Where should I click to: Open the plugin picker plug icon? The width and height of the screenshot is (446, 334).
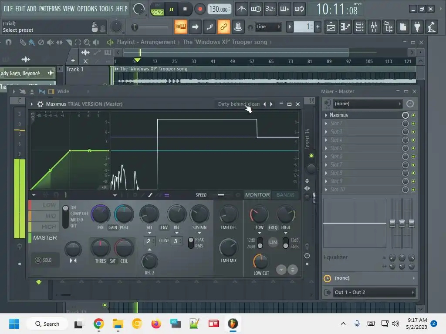point(417,27)
